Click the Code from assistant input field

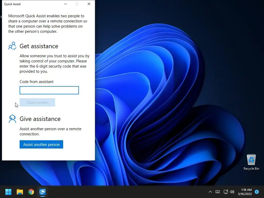pos(49,90)
